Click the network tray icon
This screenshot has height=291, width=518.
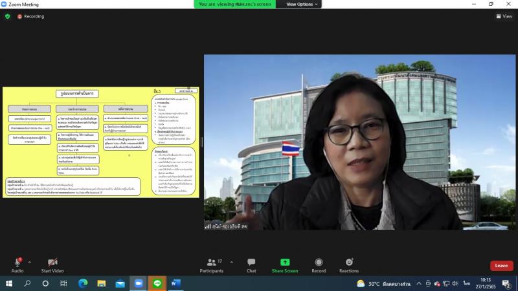click(x=446, y=284)
